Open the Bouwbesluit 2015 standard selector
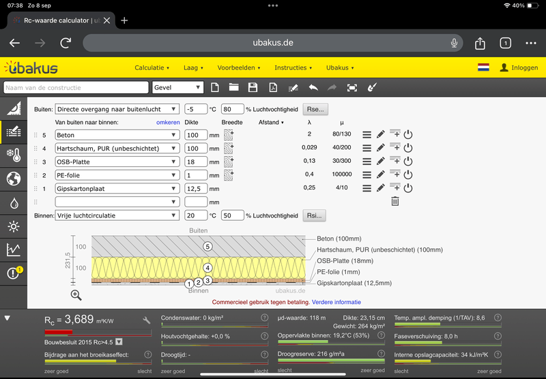The height and width of the screenshot is (379, 546). click(x=119, y=342)
